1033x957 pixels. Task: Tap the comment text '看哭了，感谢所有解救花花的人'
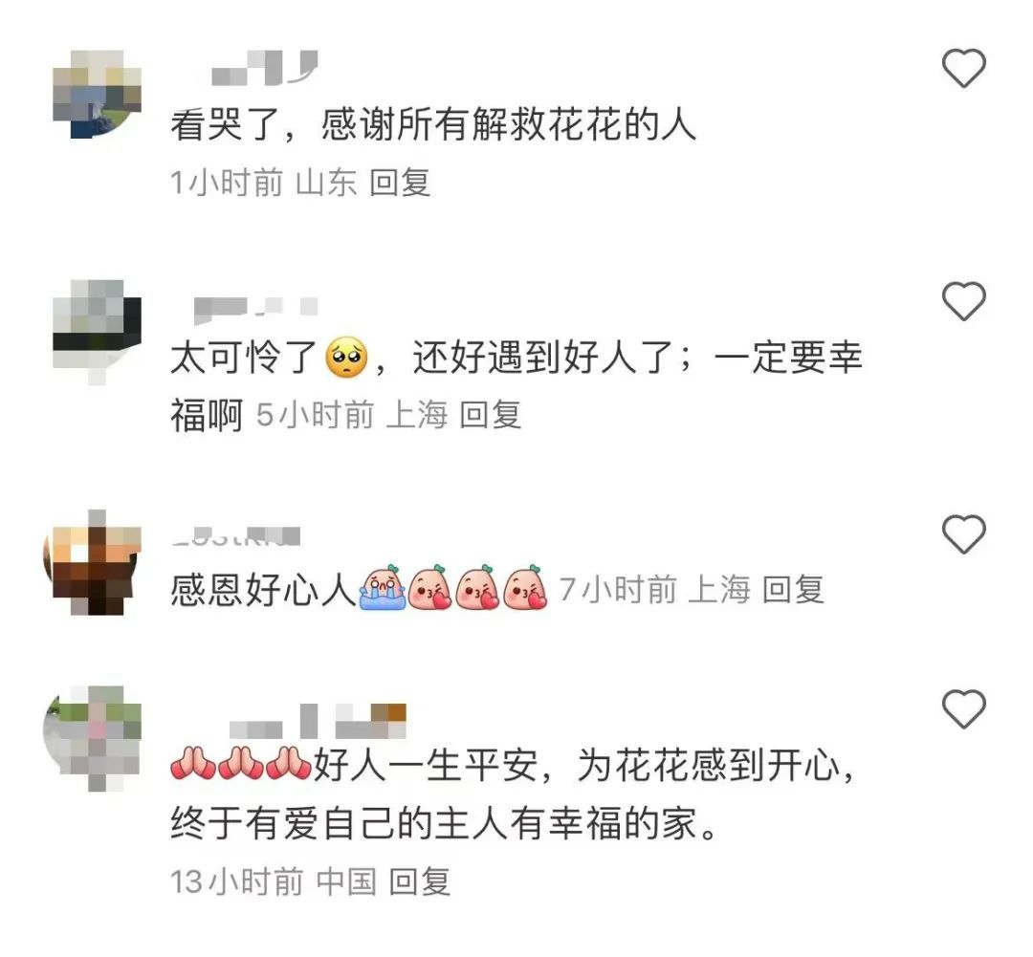click(x=433, y=124)
